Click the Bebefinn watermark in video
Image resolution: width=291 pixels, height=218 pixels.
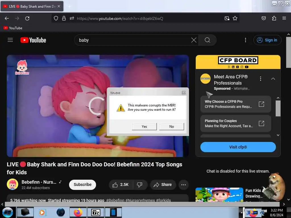click(x=22, y=67)
